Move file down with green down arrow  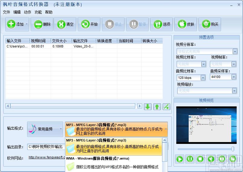pyautogui.click(x=148, y=107)
